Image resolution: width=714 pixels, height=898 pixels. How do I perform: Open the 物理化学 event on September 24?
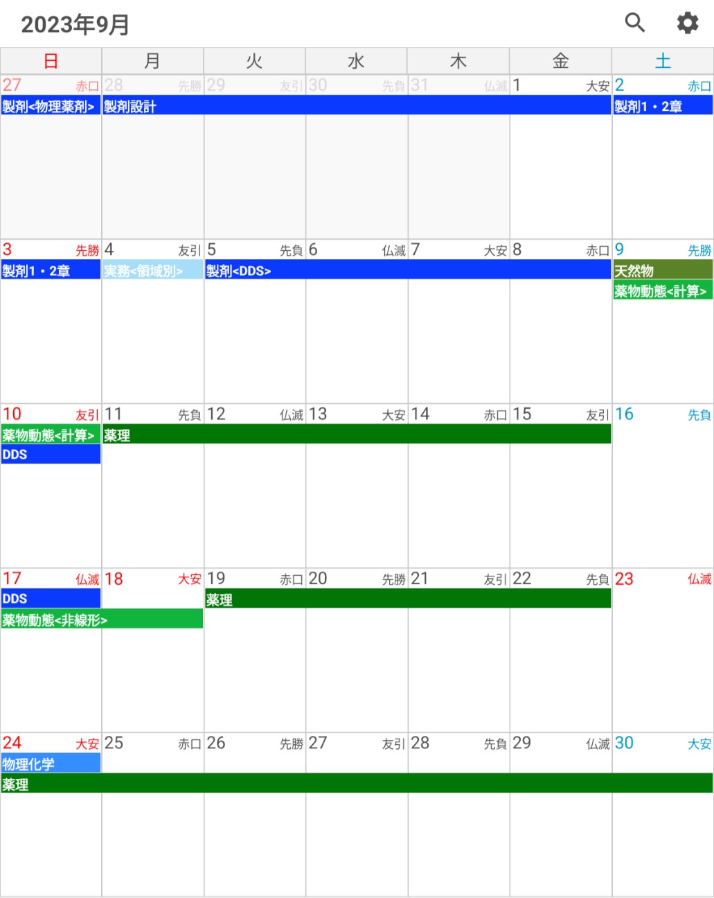point(51,764)
